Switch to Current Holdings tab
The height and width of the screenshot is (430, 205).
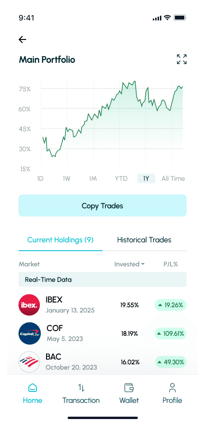click(x=60, y=240)
